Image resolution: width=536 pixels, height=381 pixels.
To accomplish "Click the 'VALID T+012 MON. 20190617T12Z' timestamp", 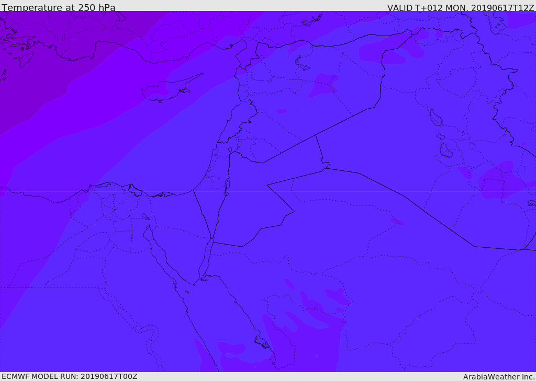I will point(461,7).
